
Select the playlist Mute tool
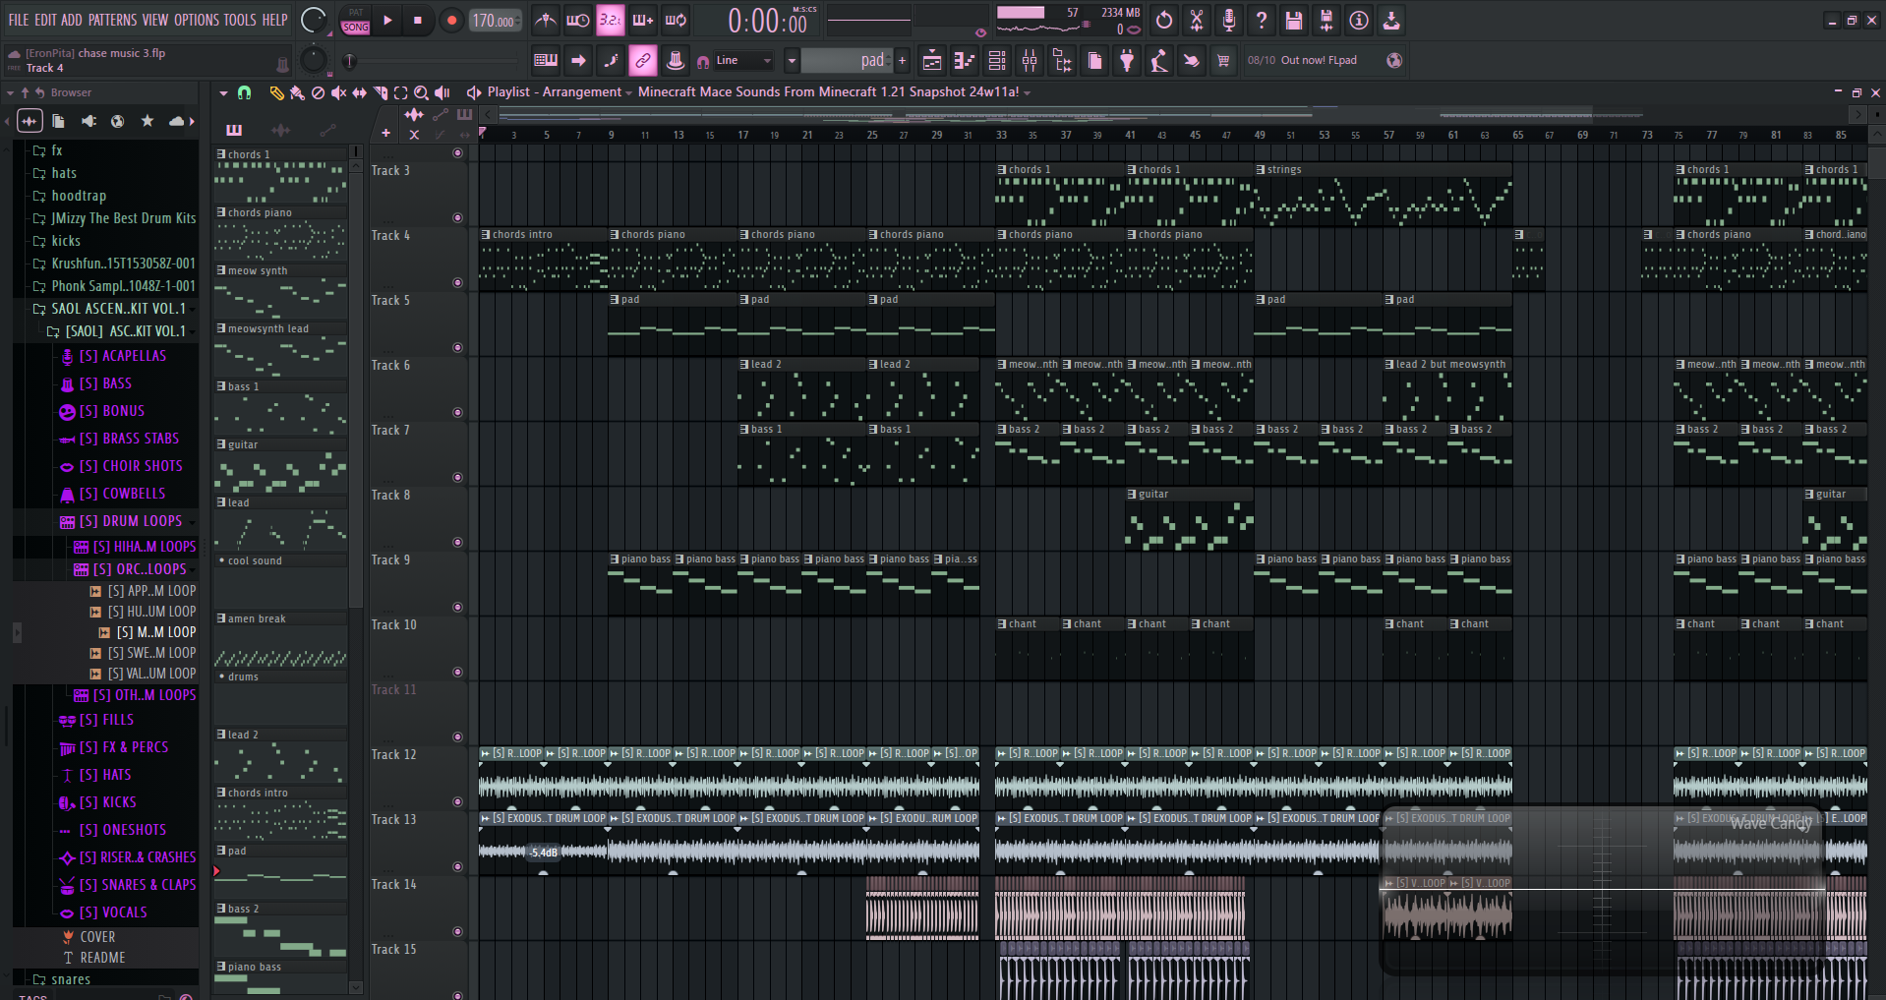pyautogui.click(x=338, y=92)
